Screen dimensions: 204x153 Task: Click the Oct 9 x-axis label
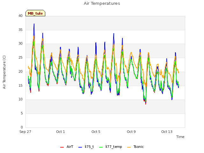tap(131, 132)
